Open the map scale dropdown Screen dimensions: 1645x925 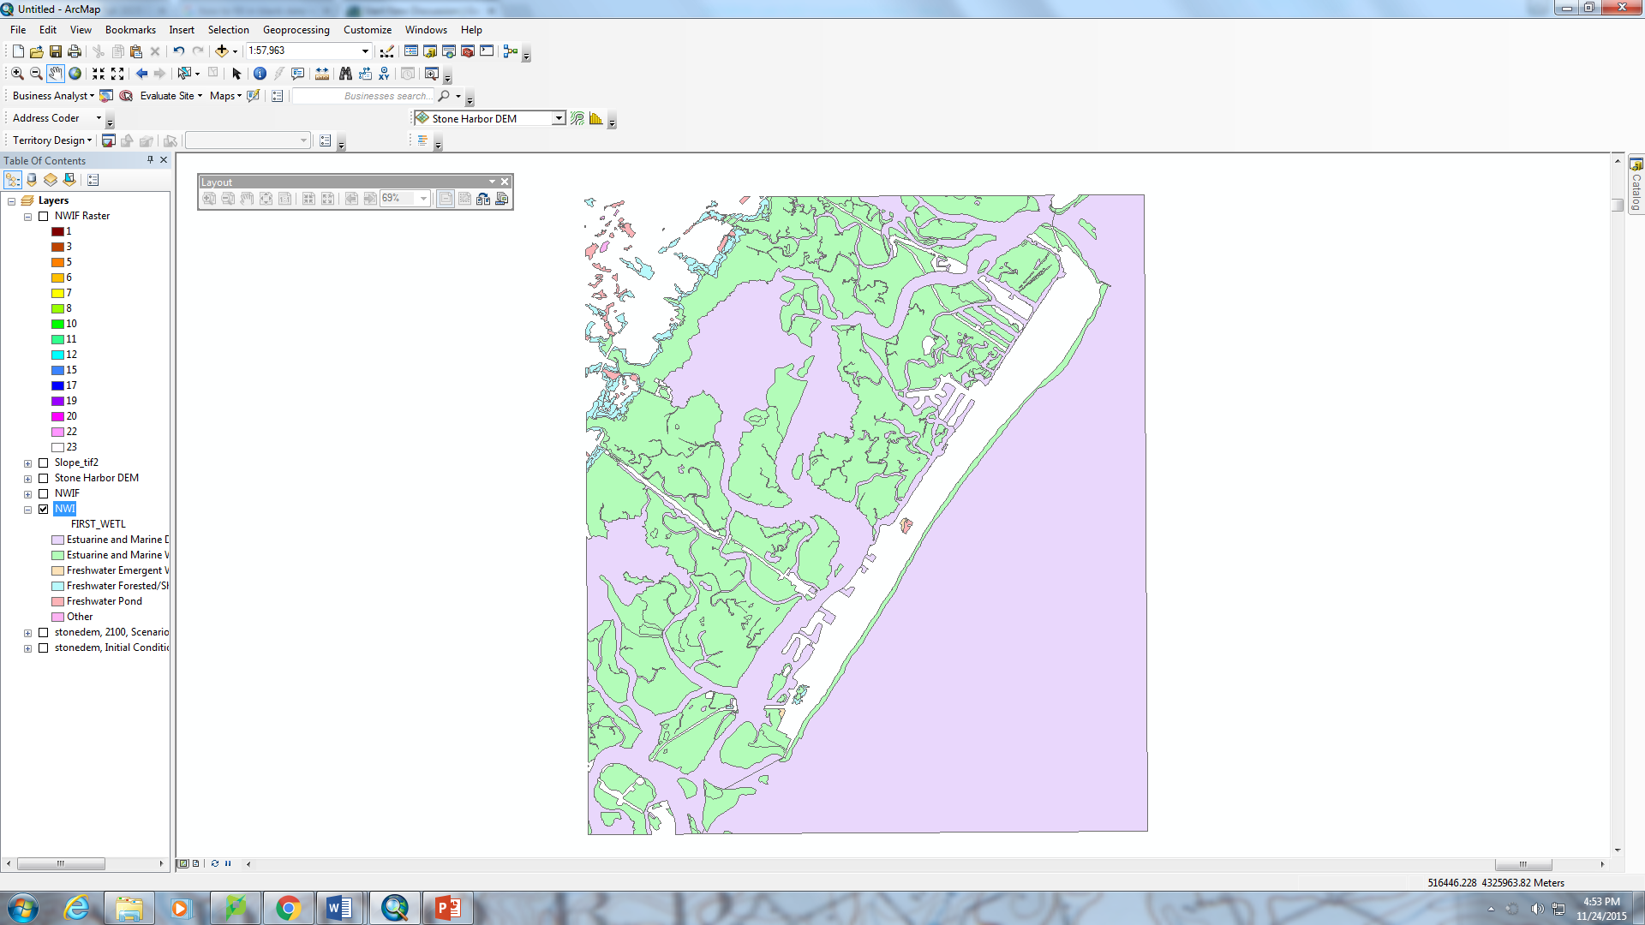pos(365,51)
